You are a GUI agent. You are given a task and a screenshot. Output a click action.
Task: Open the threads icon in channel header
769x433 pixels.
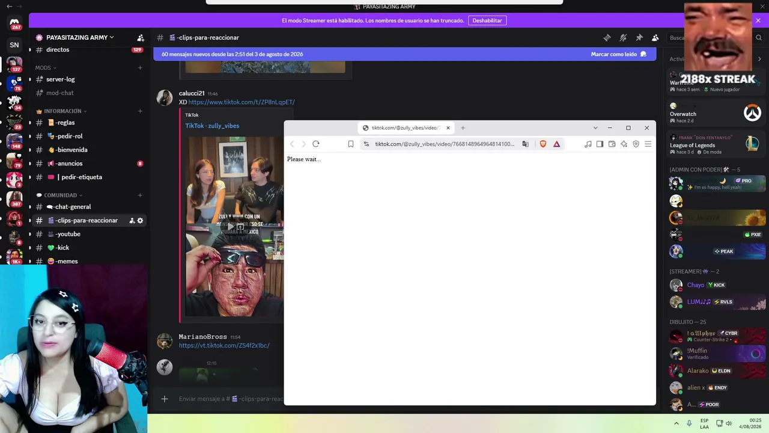[607, 37]
